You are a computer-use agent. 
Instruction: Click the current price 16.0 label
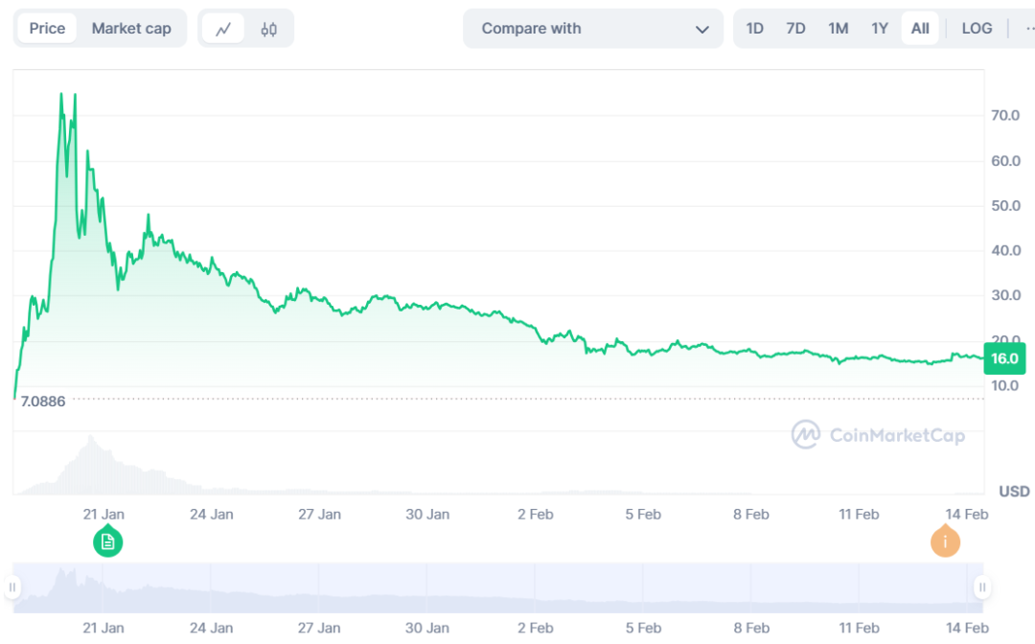click(x=1004, y=358)
